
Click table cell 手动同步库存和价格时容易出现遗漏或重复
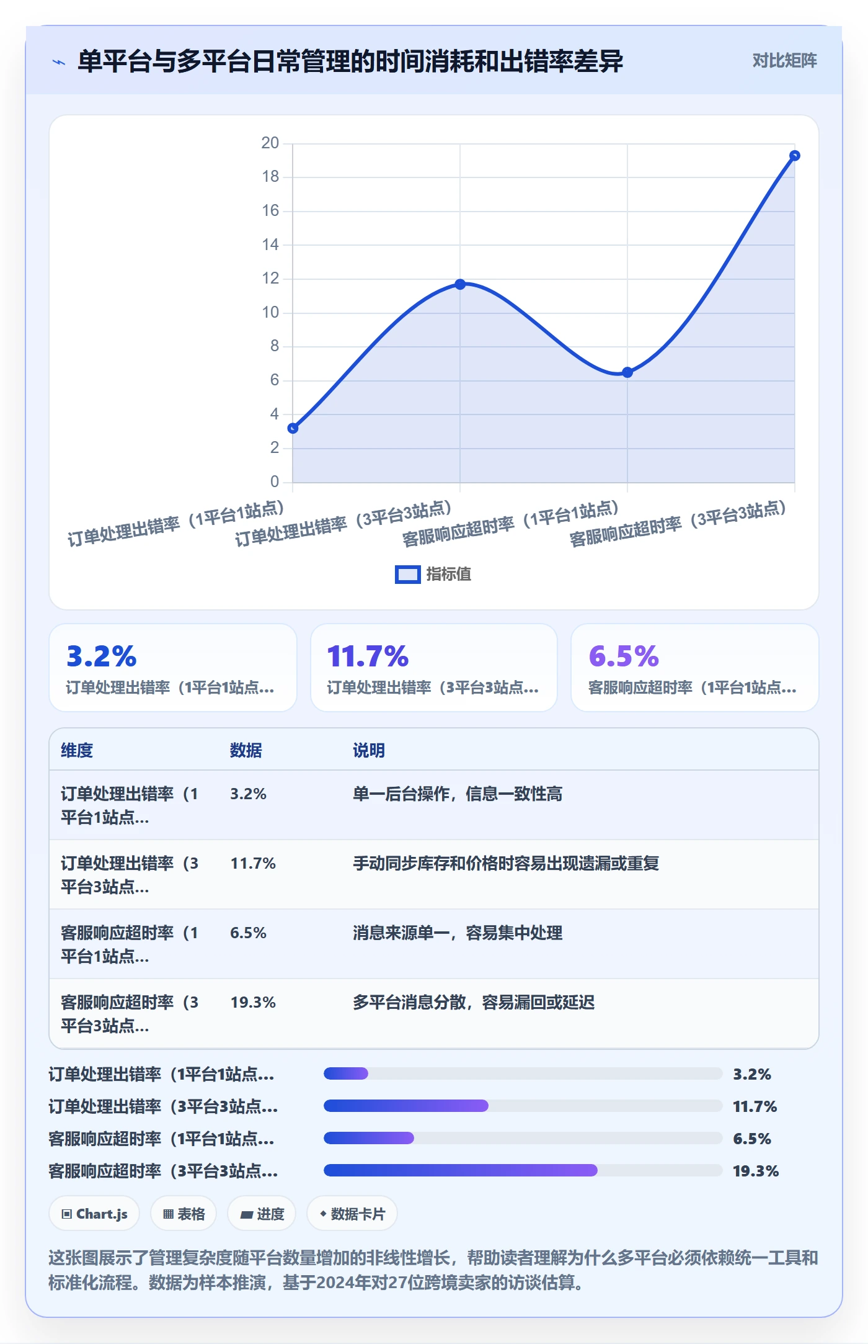(x=506, y=863)
